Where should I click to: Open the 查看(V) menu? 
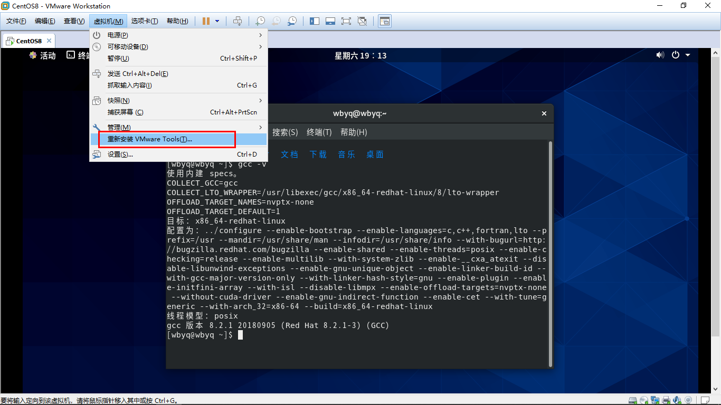[74, 21]
